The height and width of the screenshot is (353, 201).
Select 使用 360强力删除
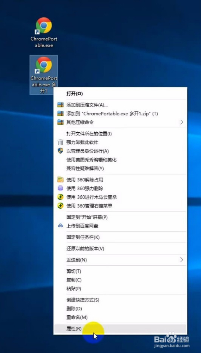coord(120,188)
